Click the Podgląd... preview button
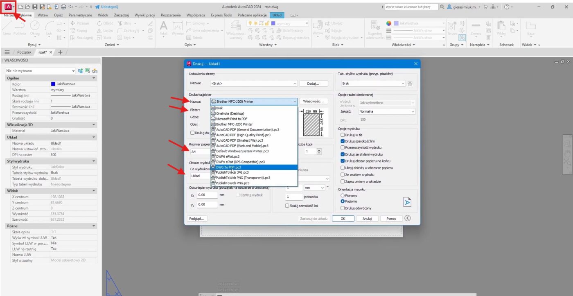The height and width of the screenshot is (296, 573). pyautogui.click(x=197, y=219)
